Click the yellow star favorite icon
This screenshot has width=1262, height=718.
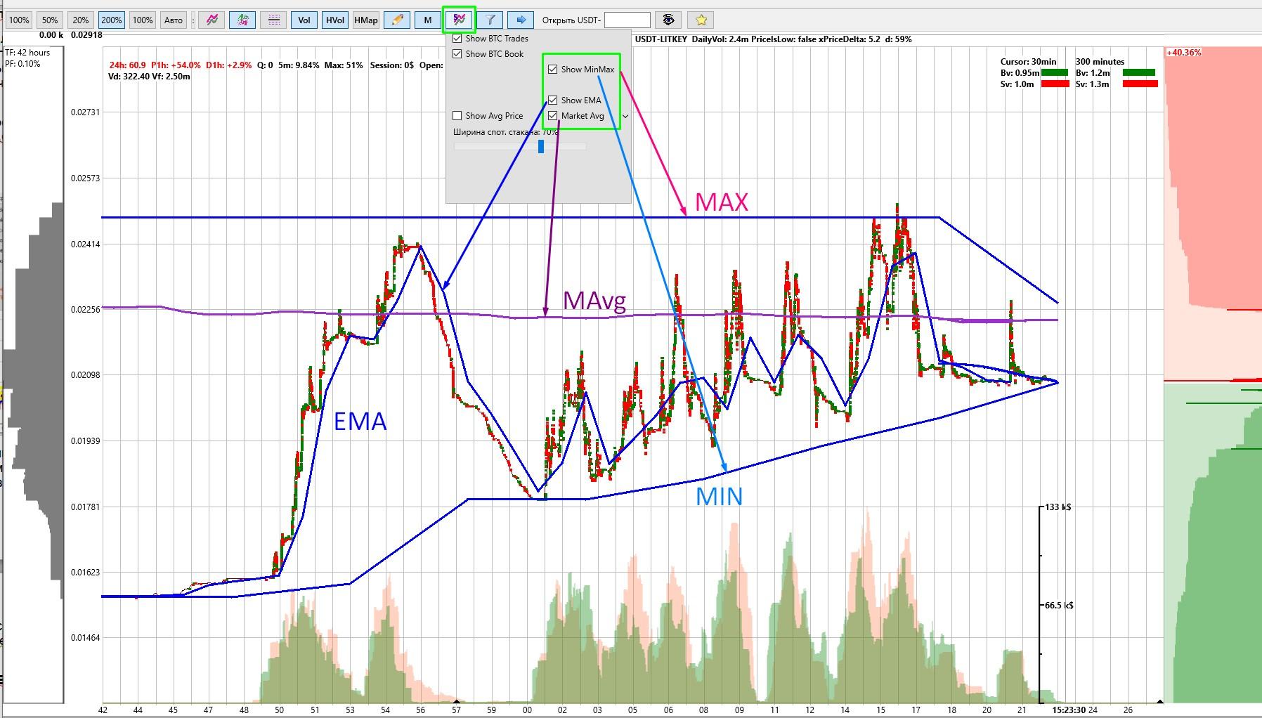(x=701, y=20)
